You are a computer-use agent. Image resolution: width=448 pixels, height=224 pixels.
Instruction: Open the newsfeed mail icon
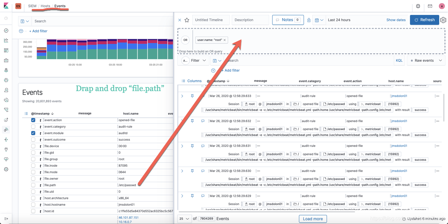(x=430, y=6)
